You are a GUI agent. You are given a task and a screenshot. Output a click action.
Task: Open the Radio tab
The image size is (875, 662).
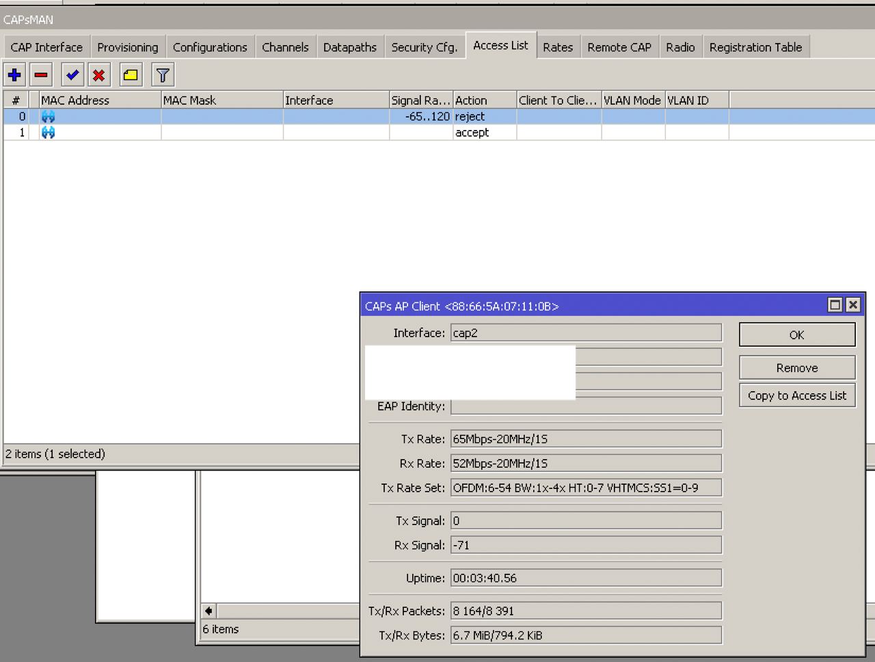point(680,47)
